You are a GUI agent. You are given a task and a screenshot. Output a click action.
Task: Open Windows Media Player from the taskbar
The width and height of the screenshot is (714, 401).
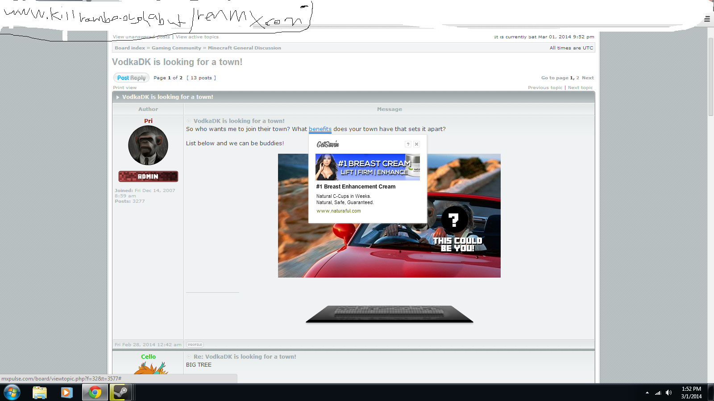[67, 393]
